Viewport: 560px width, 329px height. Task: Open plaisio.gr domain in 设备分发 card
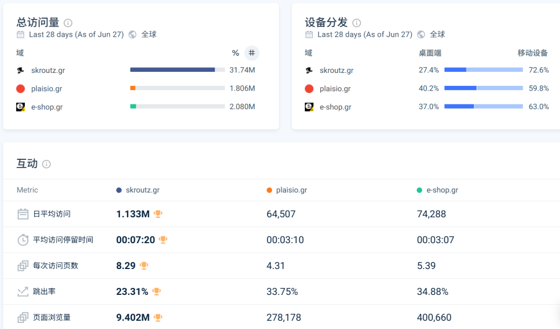335,89
